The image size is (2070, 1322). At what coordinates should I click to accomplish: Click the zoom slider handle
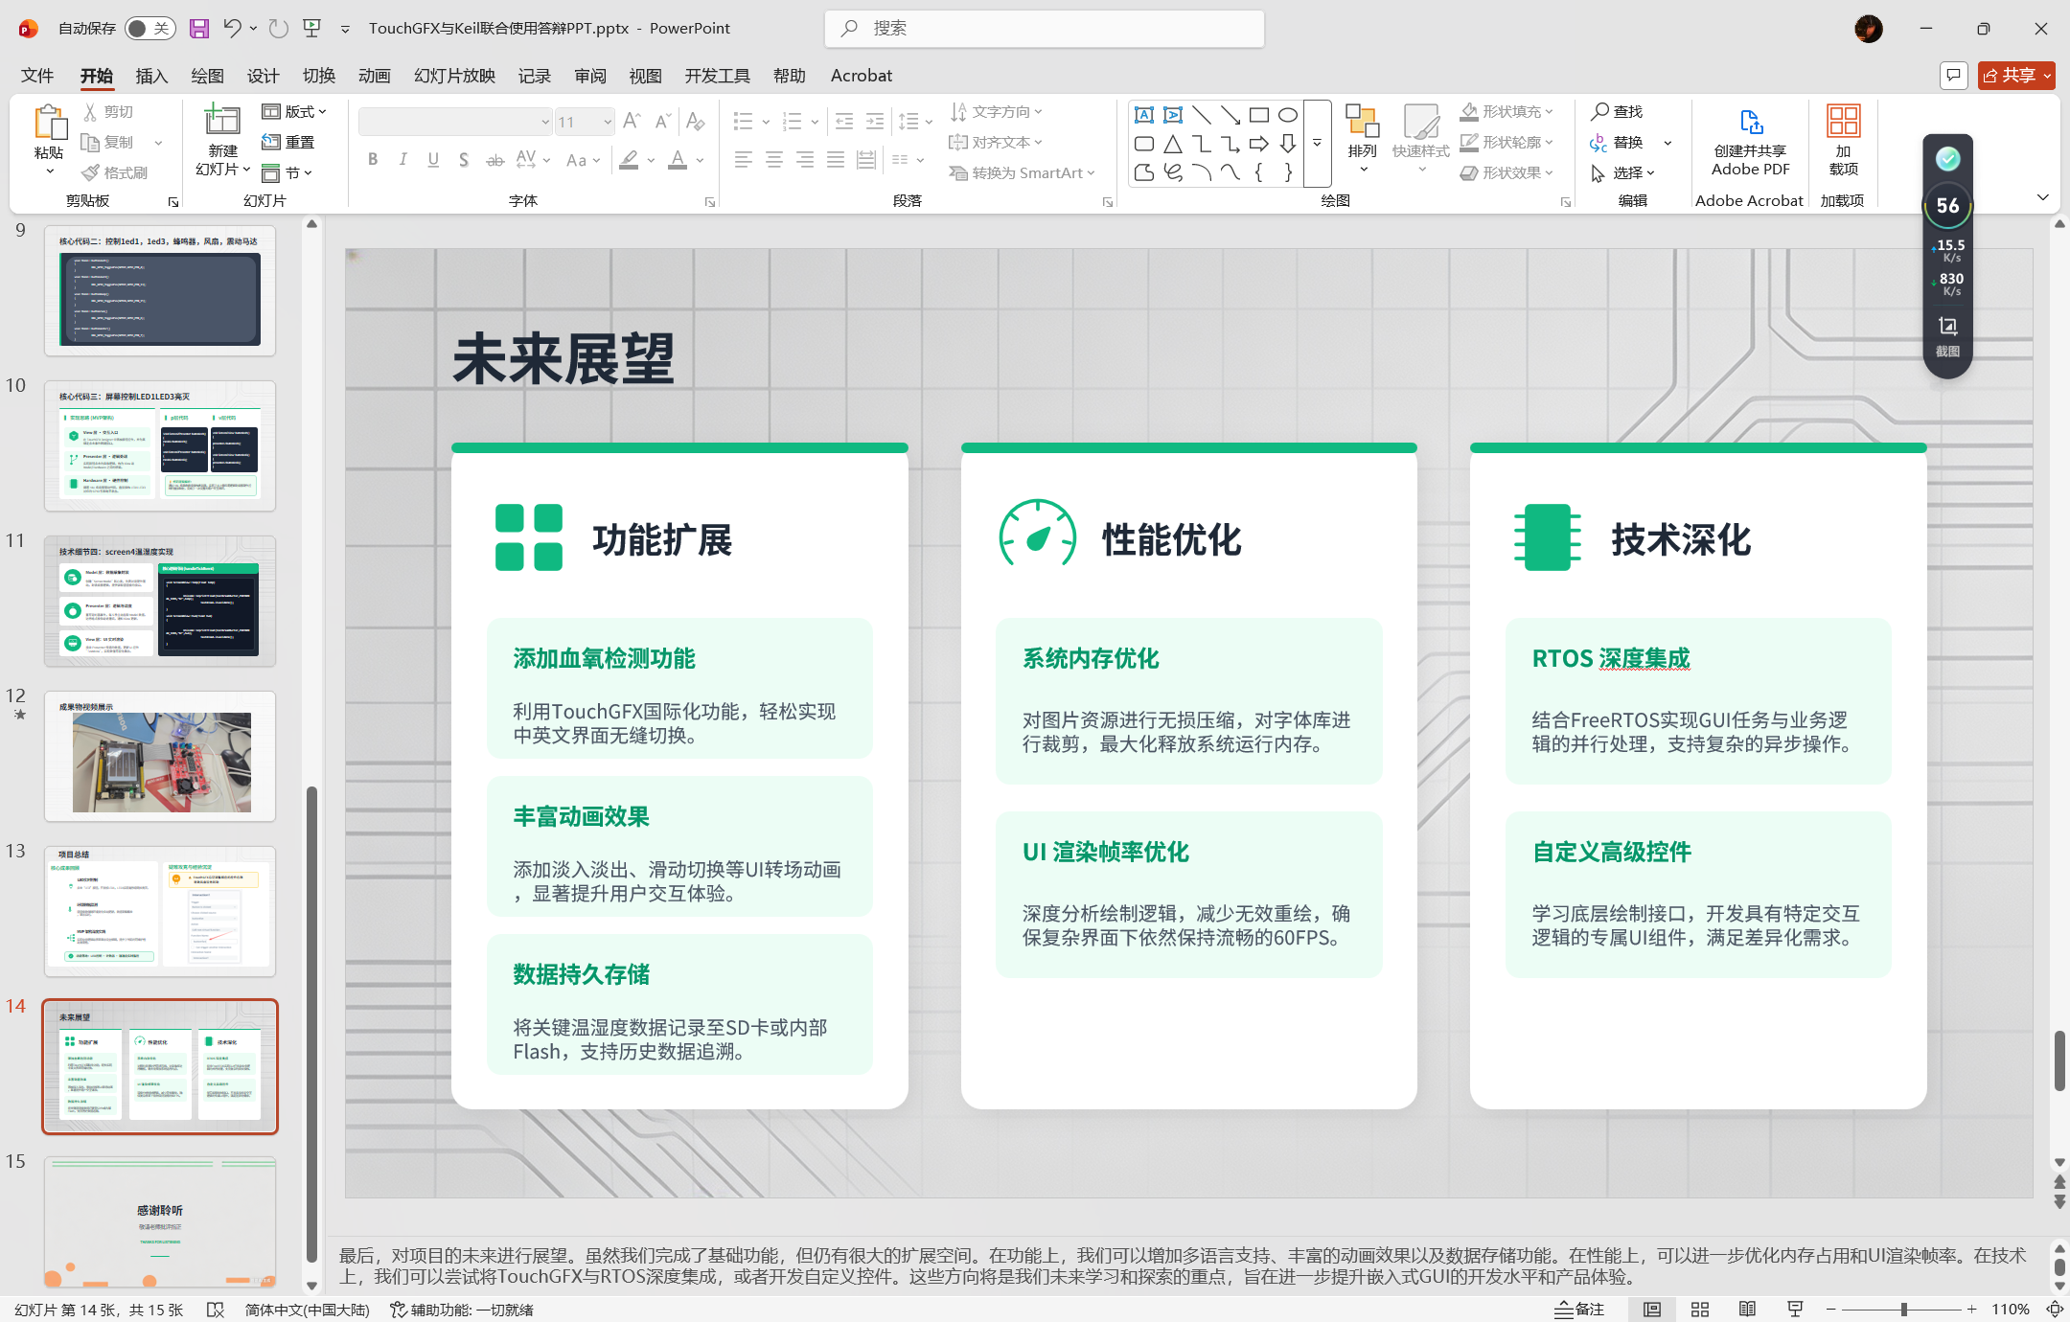1903,1309
